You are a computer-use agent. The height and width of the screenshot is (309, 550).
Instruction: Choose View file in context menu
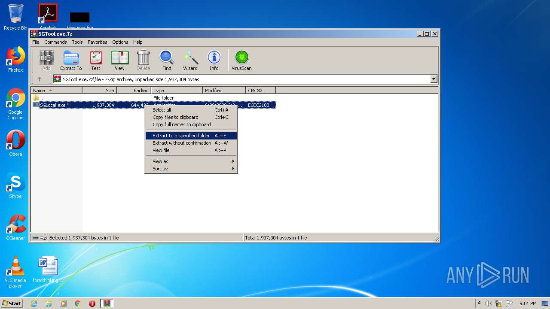[x=191, y=150]
